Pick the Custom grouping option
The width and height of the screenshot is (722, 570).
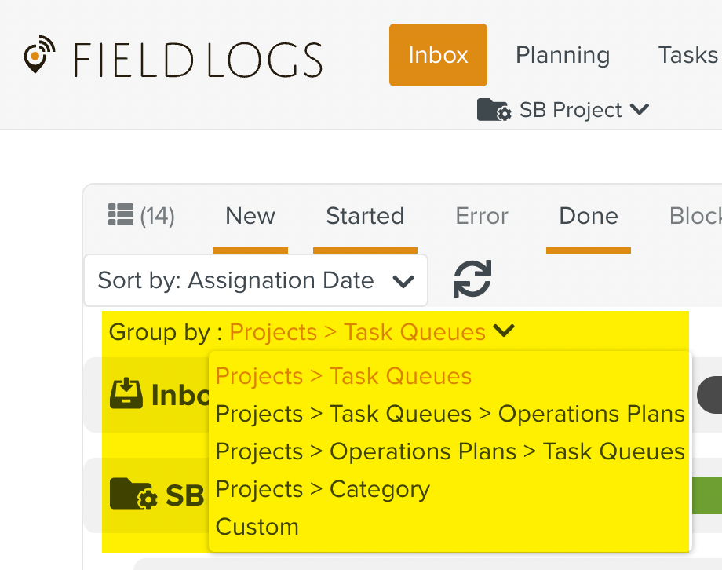[257, 527]
